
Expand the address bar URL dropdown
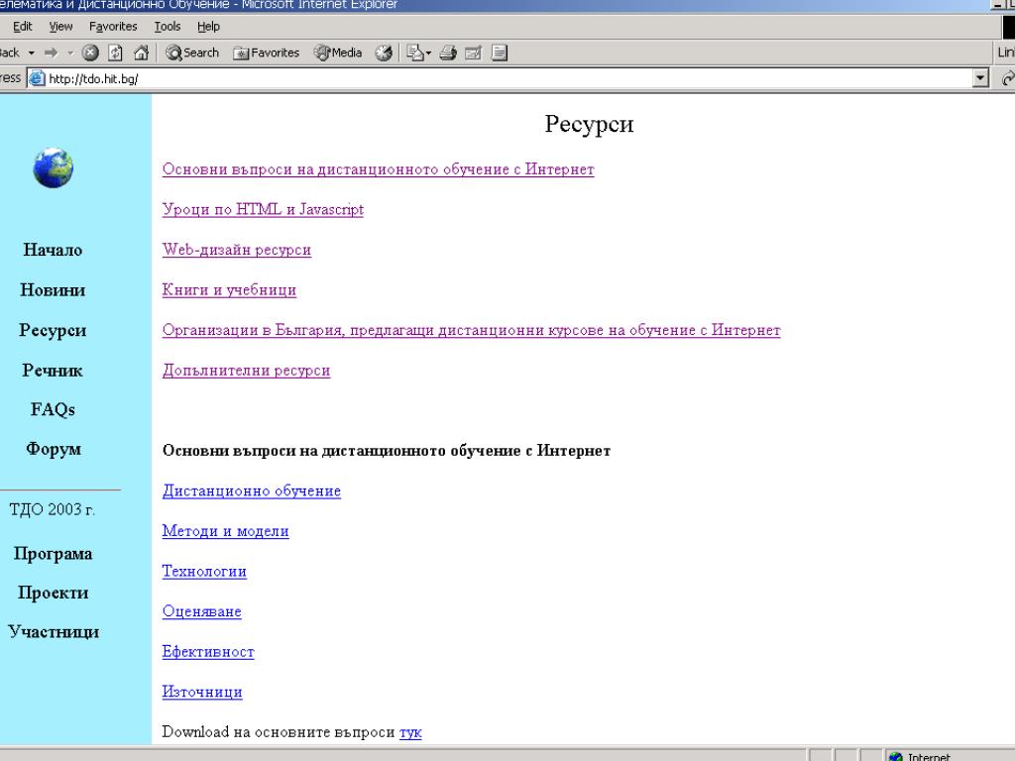980,79
